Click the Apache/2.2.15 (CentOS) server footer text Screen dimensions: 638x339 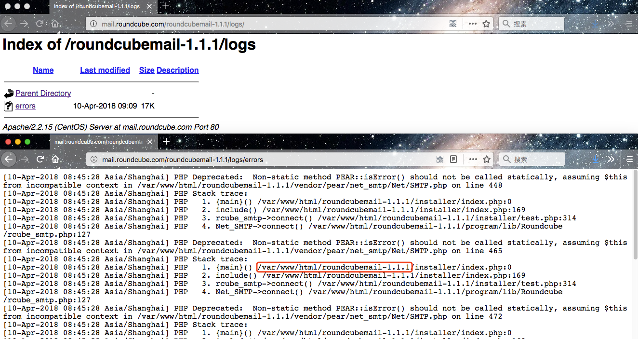click(111, 127)
